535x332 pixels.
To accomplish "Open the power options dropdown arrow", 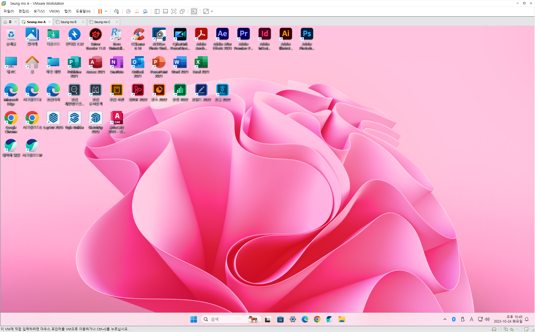I will pos(106,11).
